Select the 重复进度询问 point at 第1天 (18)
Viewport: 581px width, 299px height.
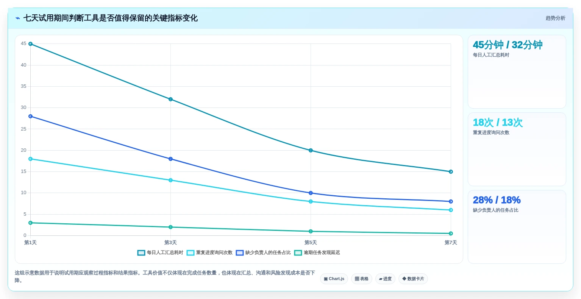(30, 159)
